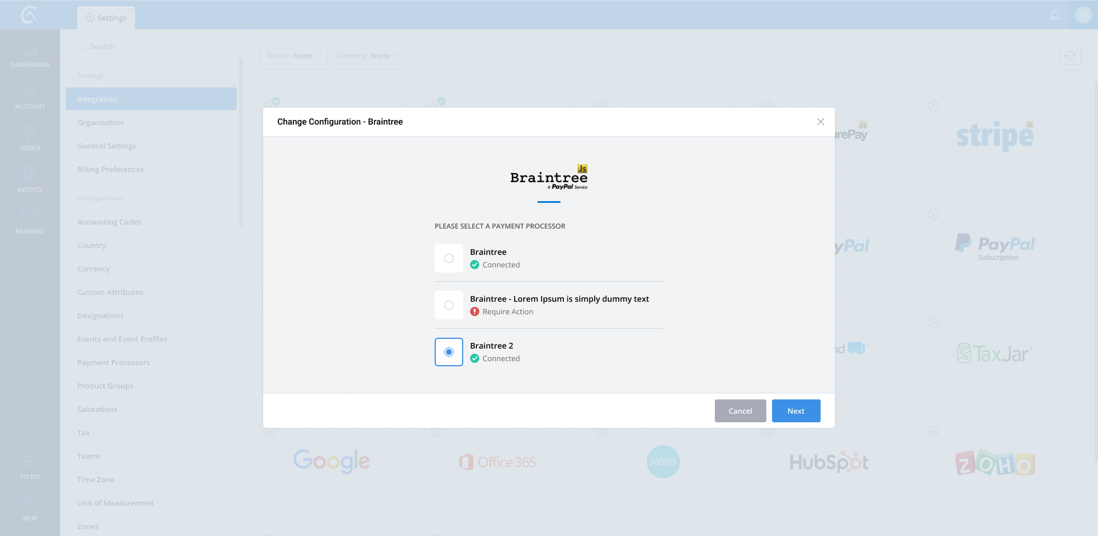Click the Cancel button
This screenshot has width=1098, height=536.
point(740,411)
